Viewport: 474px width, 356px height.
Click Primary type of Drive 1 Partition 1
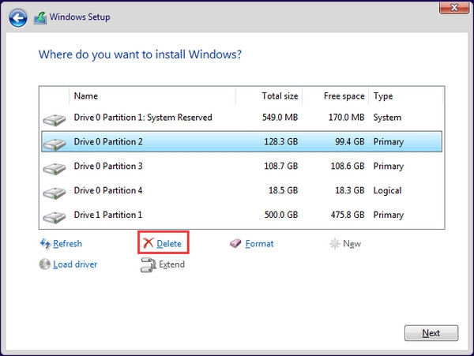(389, 215)
